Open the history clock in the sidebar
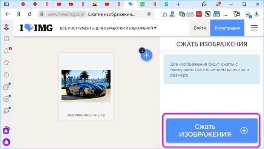This screenshot has width=264, height=149. click(x=6, y=75)
